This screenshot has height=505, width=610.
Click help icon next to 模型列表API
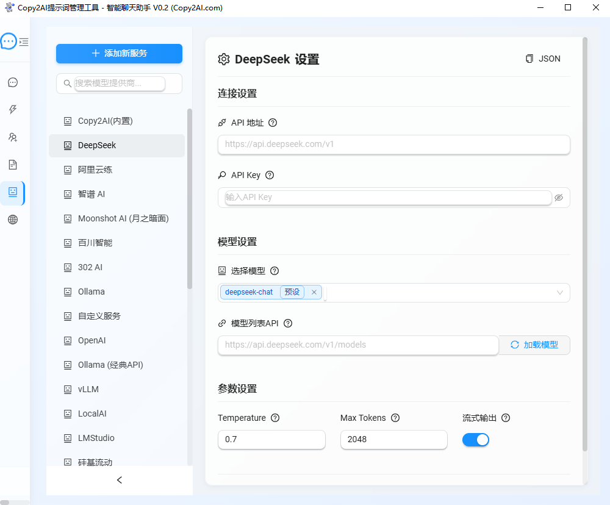coord(288,323)
